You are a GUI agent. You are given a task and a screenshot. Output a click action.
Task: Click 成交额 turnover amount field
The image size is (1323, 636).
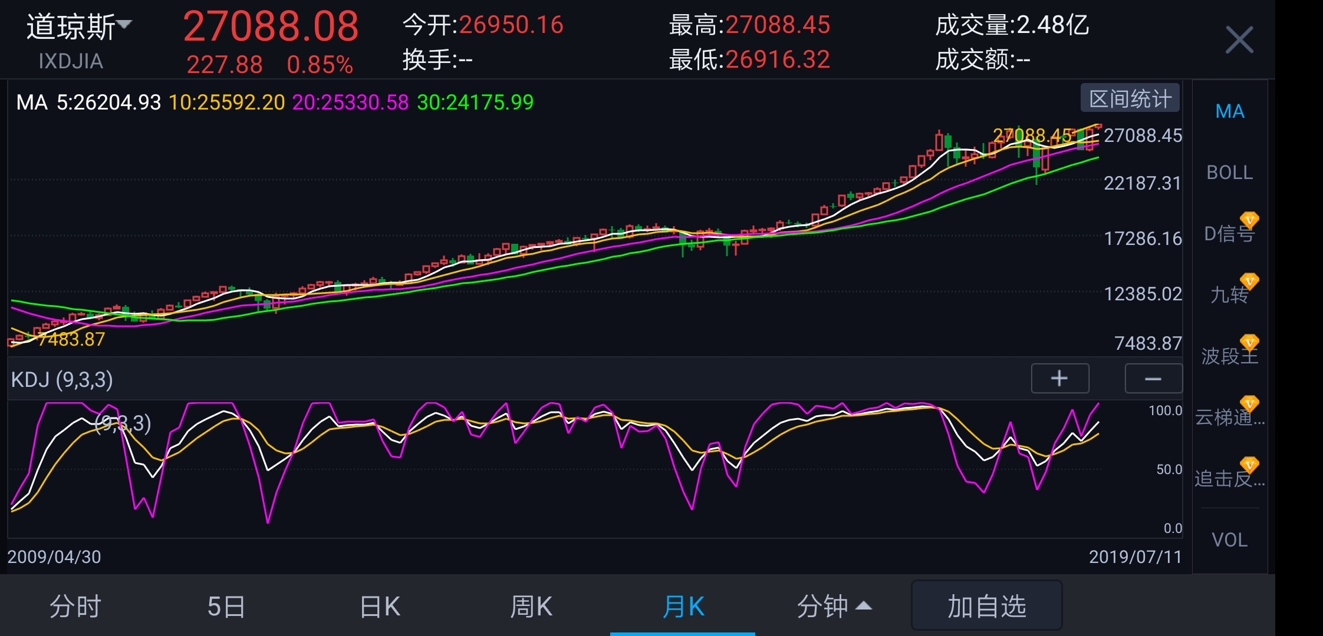point(982,59)
